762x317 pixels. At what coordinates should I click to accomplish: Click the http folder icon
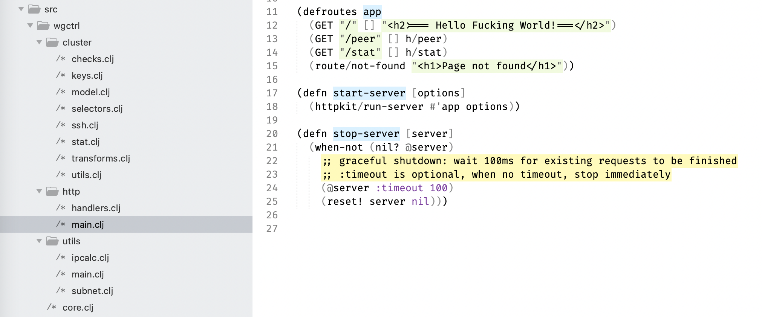click(x=52, y=191)
